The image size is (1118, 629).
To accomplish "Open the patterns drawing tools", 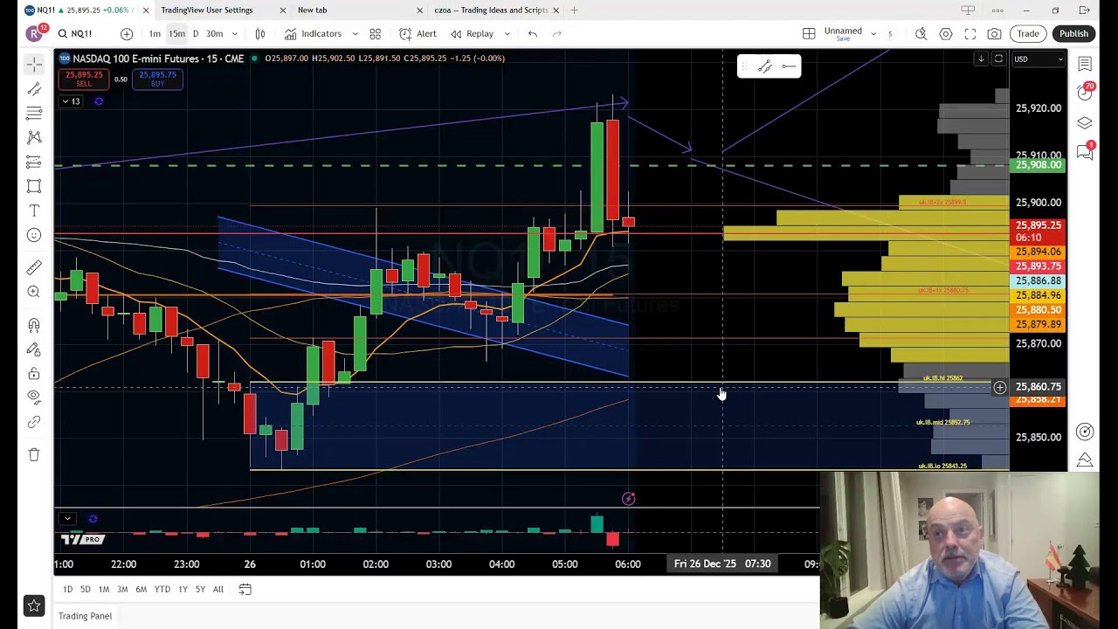I will tap(34, 137).
